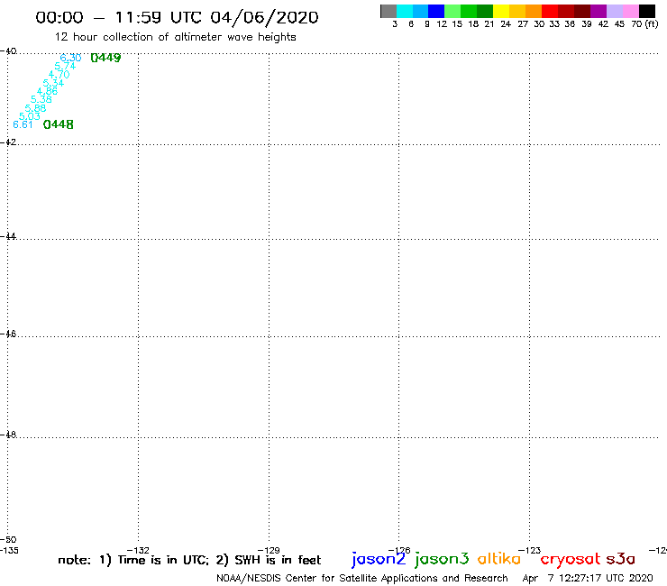Click the latitude axis label -48
This screenshot has height=586, width=667.
pos(8,435)
